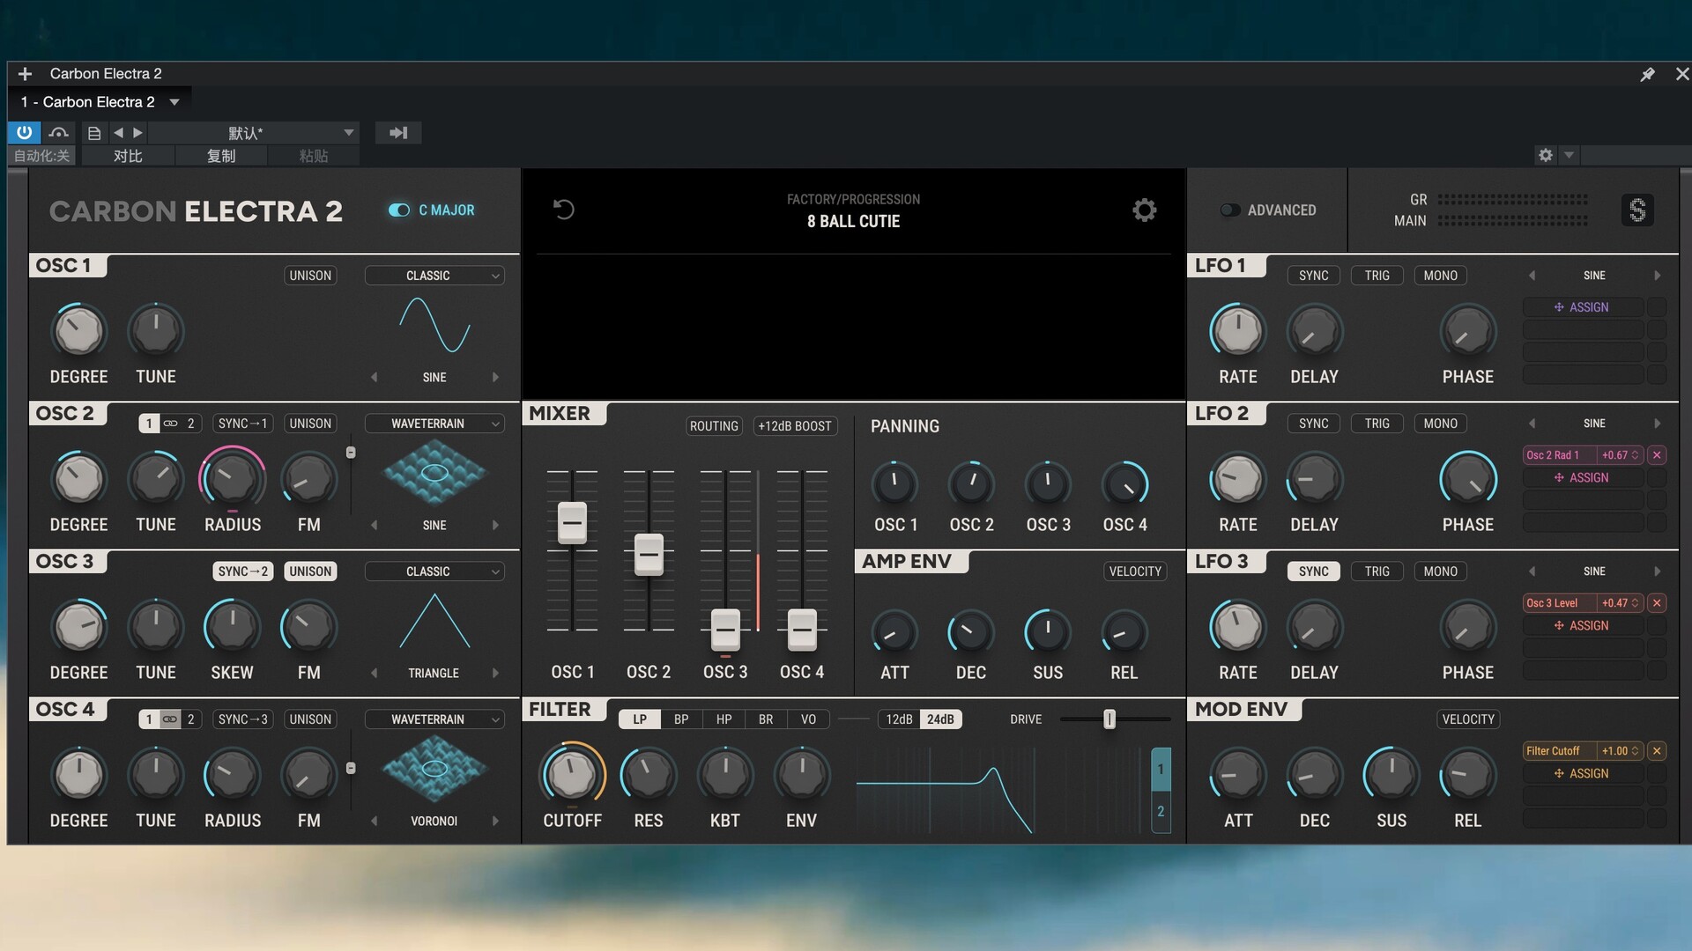Select the HP filter type

724,719
